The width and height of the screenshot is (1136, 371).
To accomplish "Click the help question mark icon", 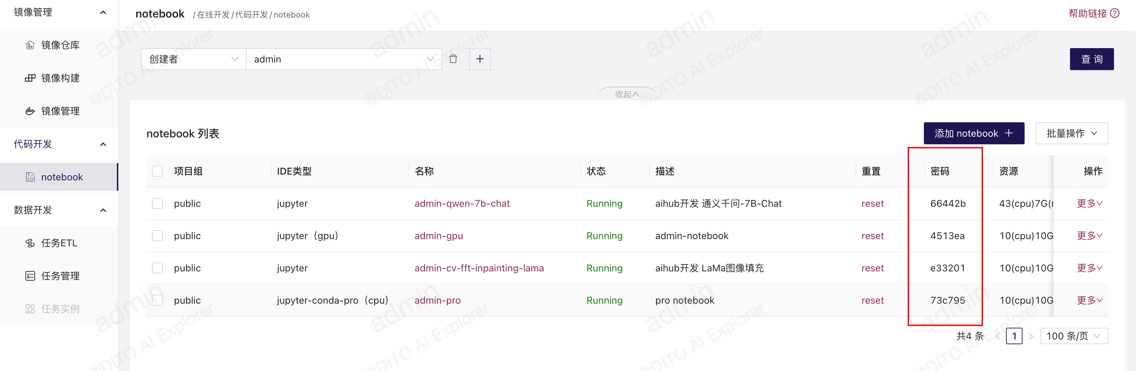I will (x=1114, y=13).
